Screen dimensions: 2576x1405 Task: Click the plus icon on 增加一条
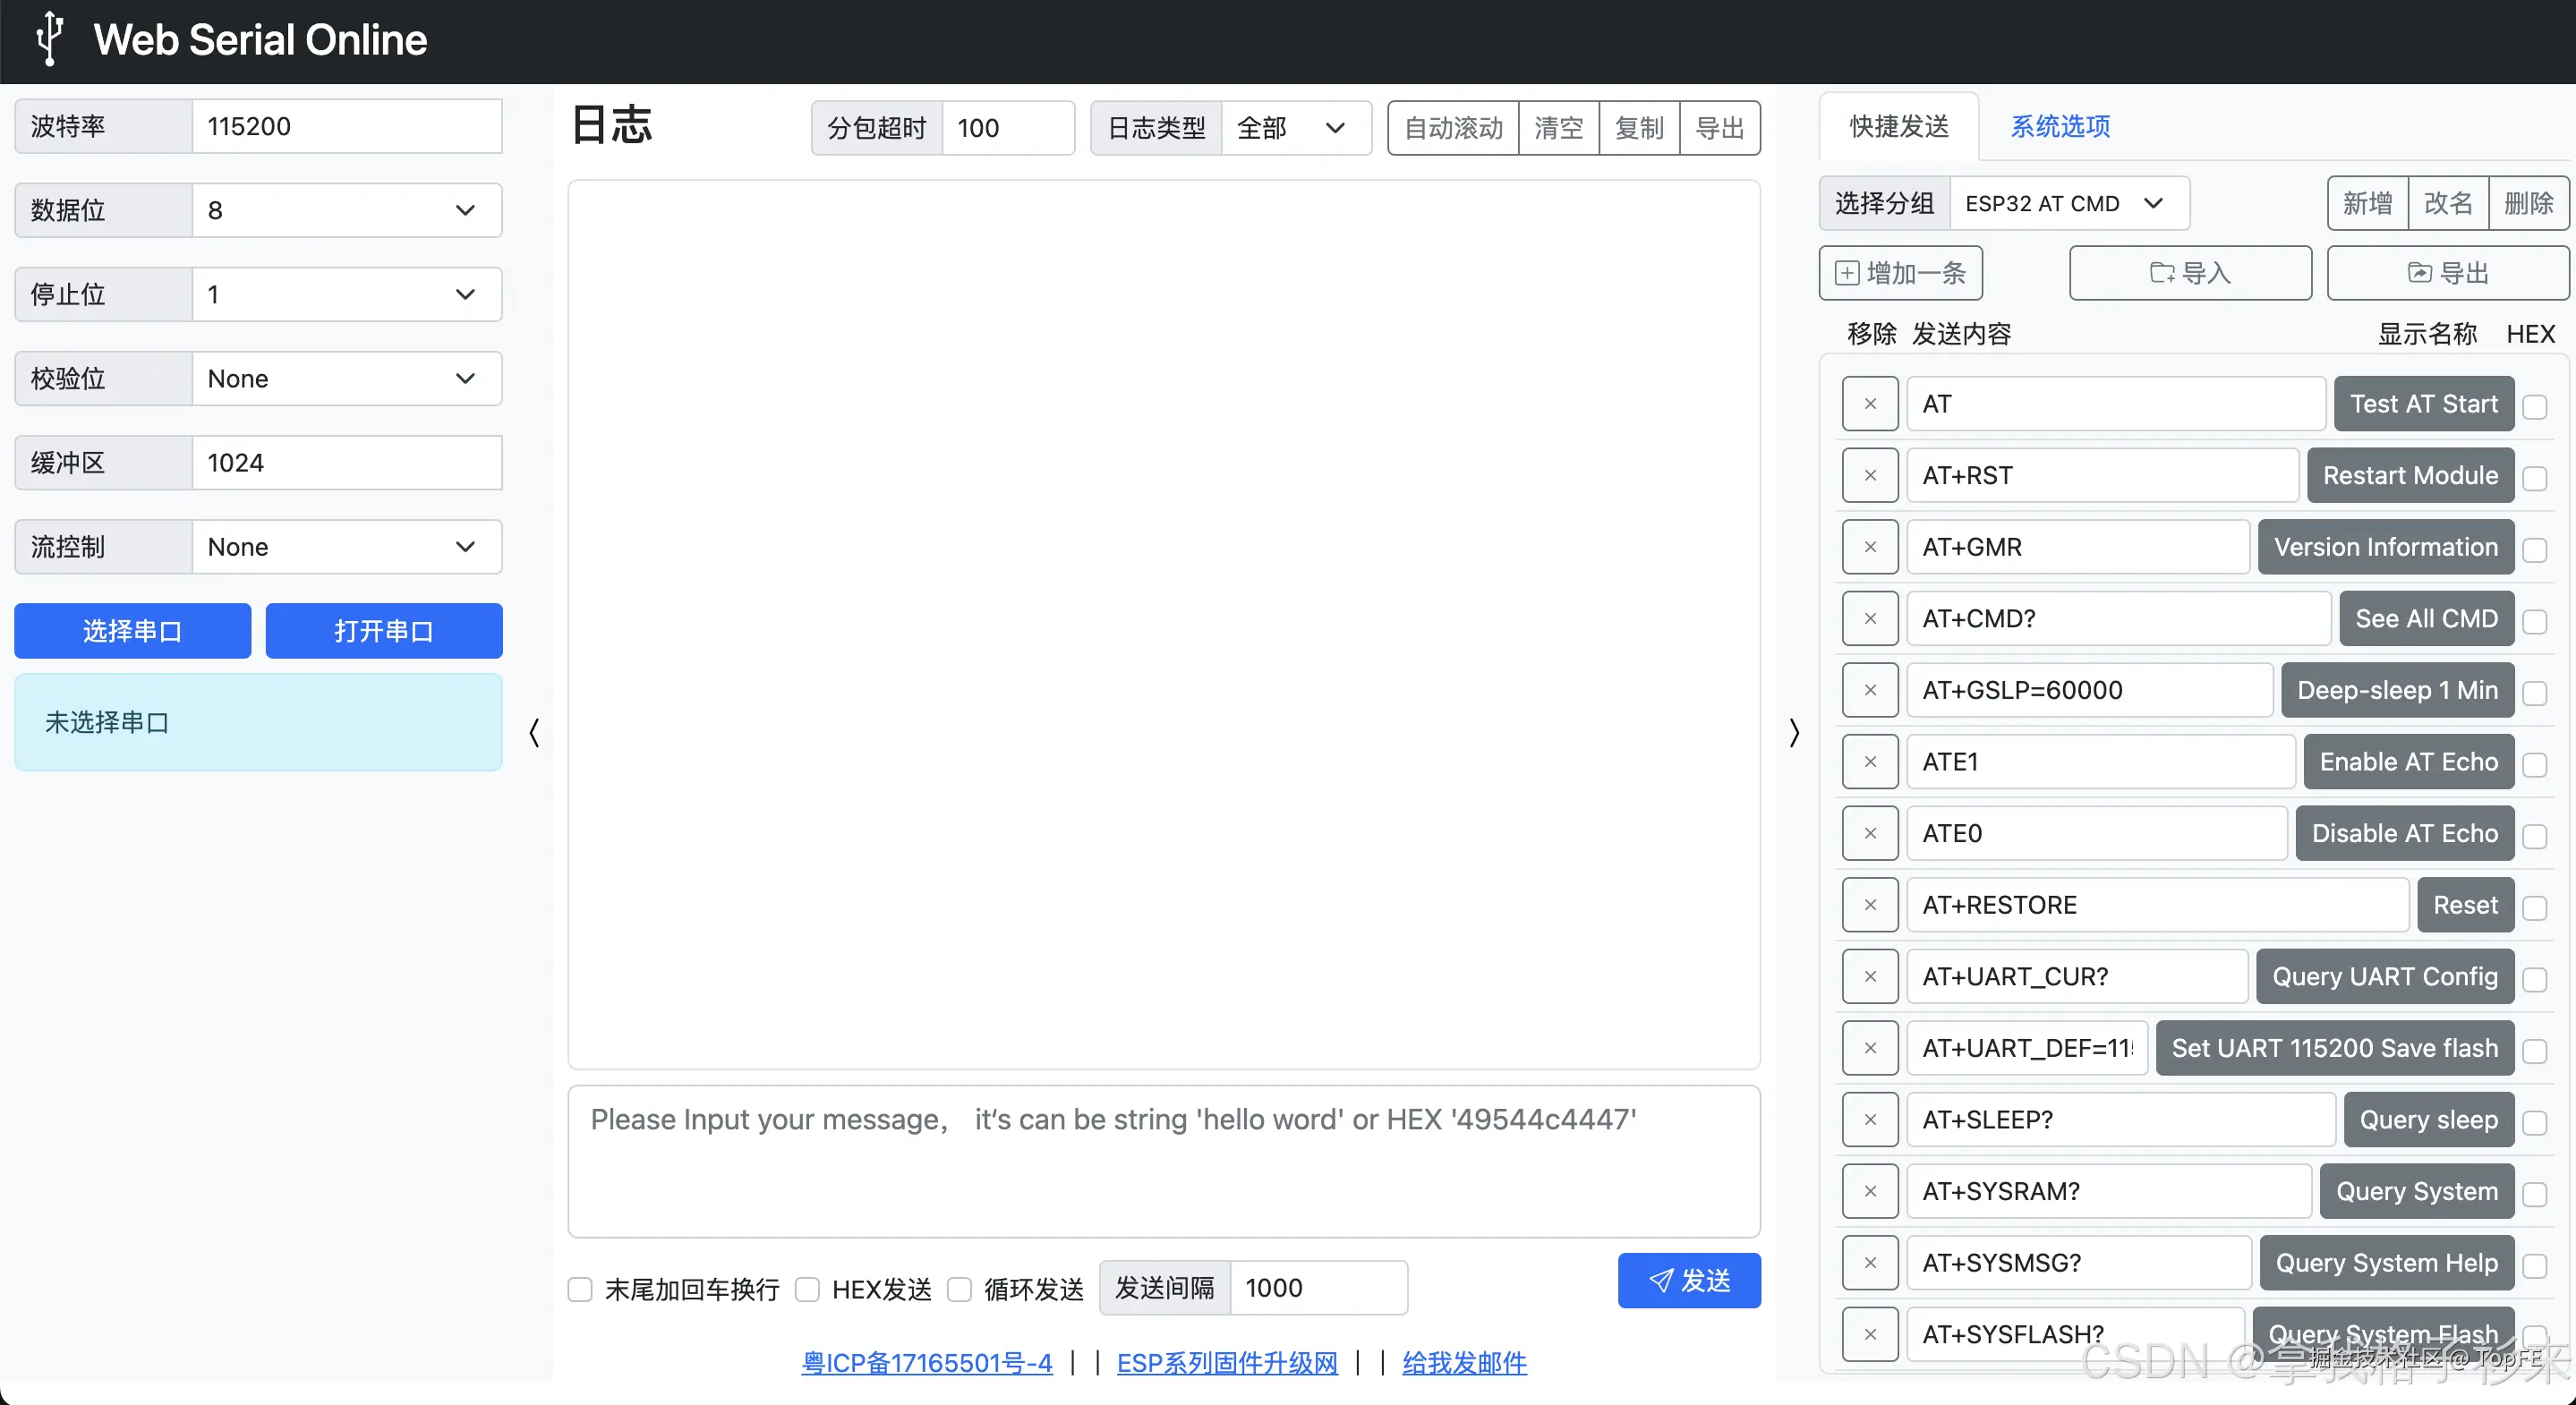1847,272
